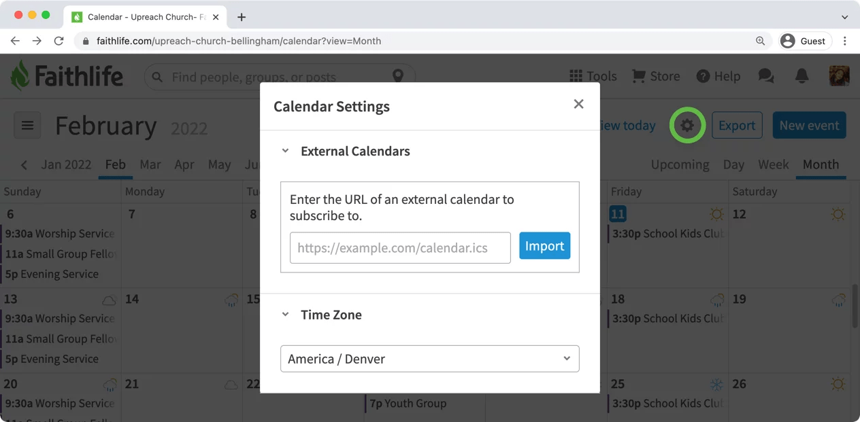The width and height of the screenshot is (860, 422).
Task: Switch to the Week view tab
Action: [x=773, y=164]
